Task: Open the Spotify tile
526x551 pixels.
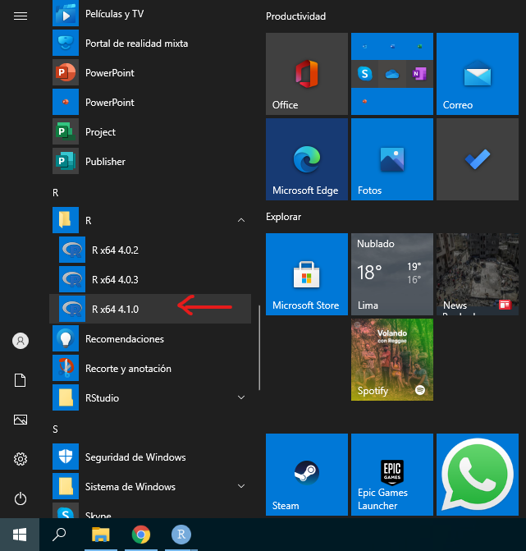Action: tap(392, 360)
